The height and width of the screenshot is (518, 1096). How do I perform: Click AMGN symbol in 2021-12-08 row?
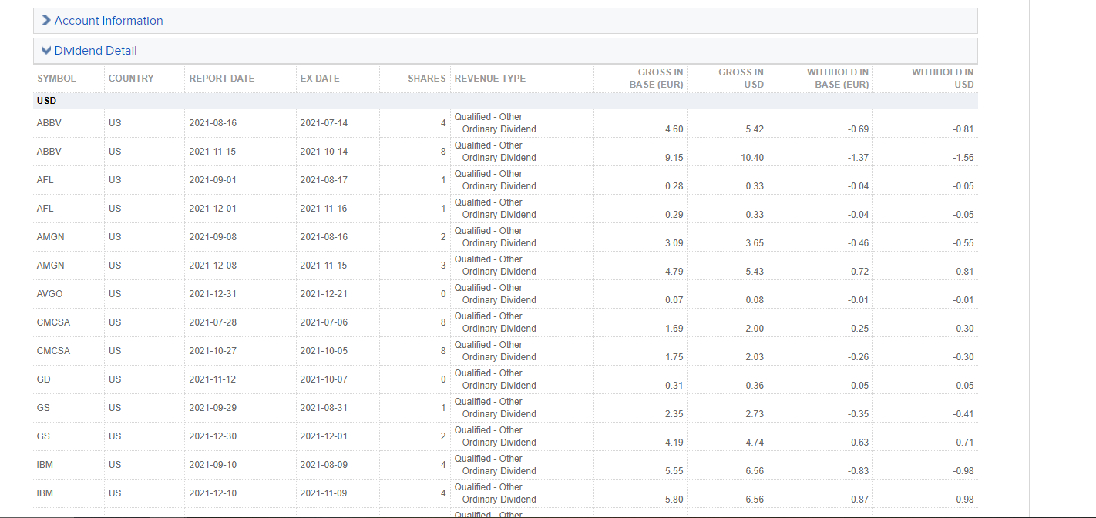pos(51,266)
